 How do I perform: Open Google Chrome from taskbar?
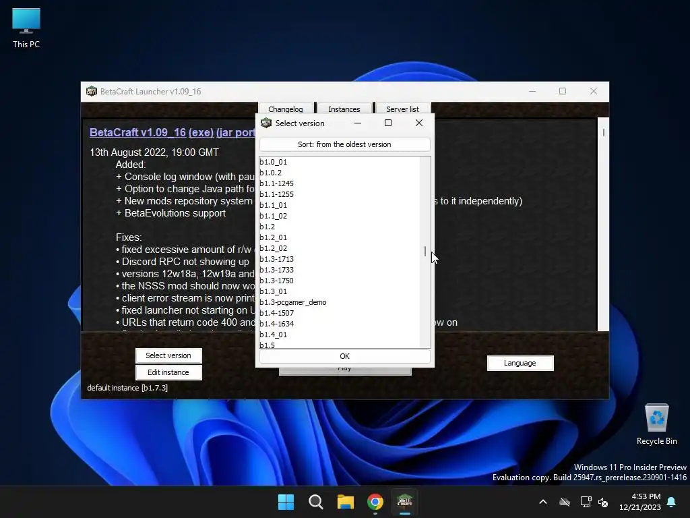click(x=375, y=502)
